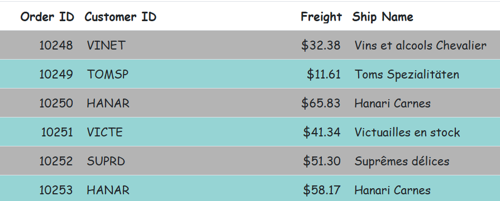Select Victuailles en stock cell
The width and height of the screenshot is (500, 201).
[x=407, y=132]
